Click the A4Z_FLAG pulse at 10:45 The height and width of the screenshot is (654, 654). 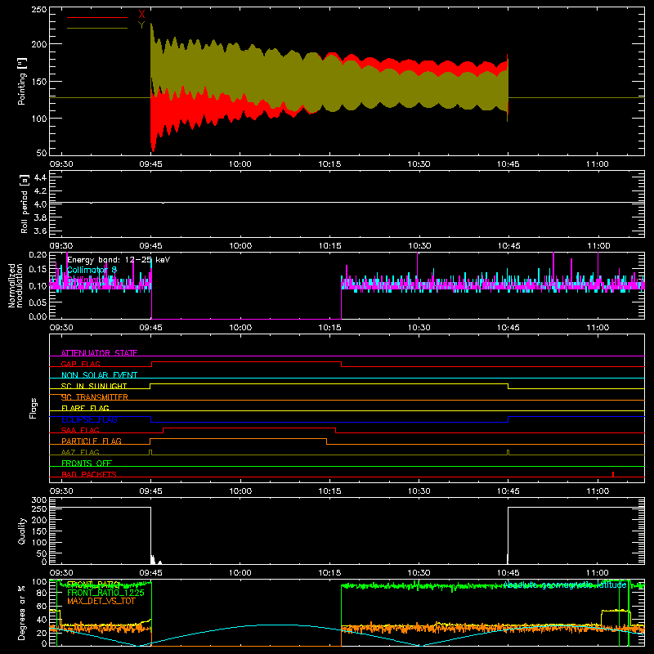(508, 452)
